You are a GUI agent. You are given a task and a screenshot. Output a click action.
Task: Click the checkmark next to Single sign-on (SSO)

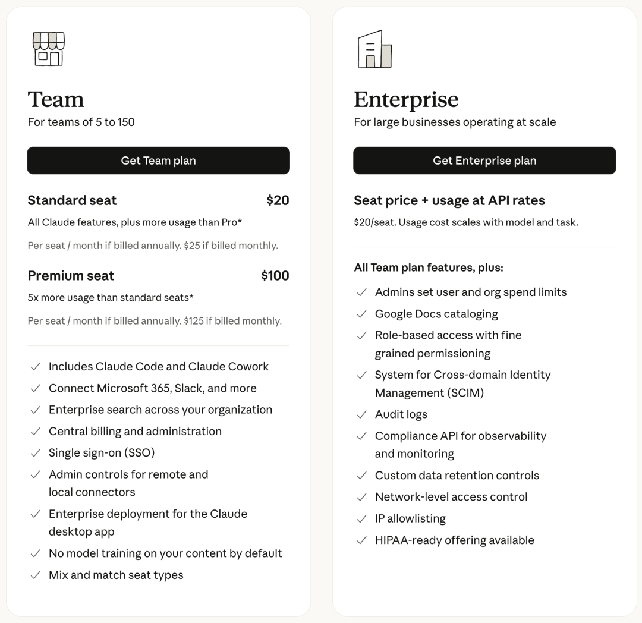pyautogui.click(x=36, y=453)
